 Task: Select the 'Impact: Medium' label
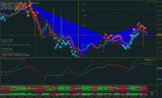[7, 52]
